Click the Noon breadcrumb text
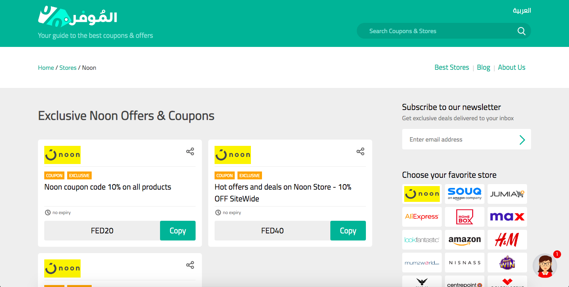Image resolution: width=569 pixels, height=287 pixels. (x=89, y=68)
